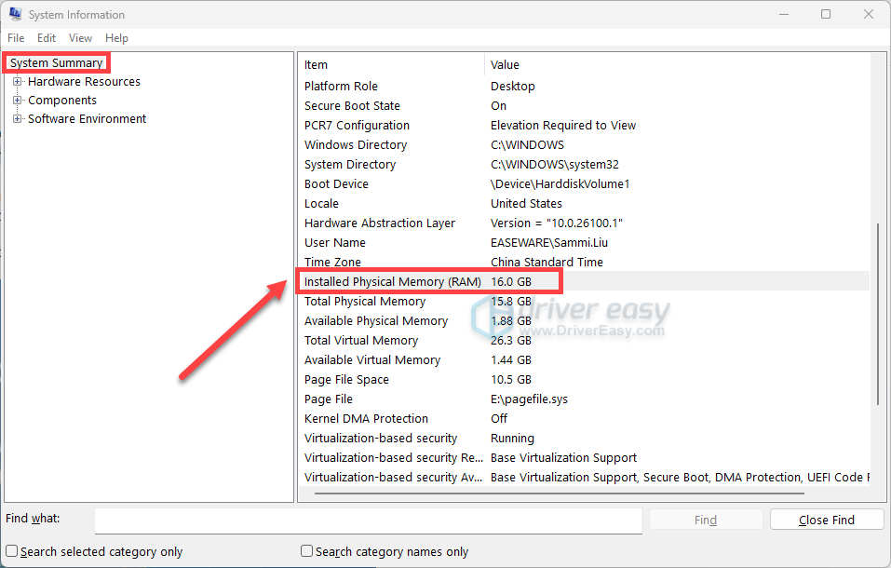The width and height of the screenshot is (891, 568).
Task: Click the Find what input field
Action: click(368, 521)
